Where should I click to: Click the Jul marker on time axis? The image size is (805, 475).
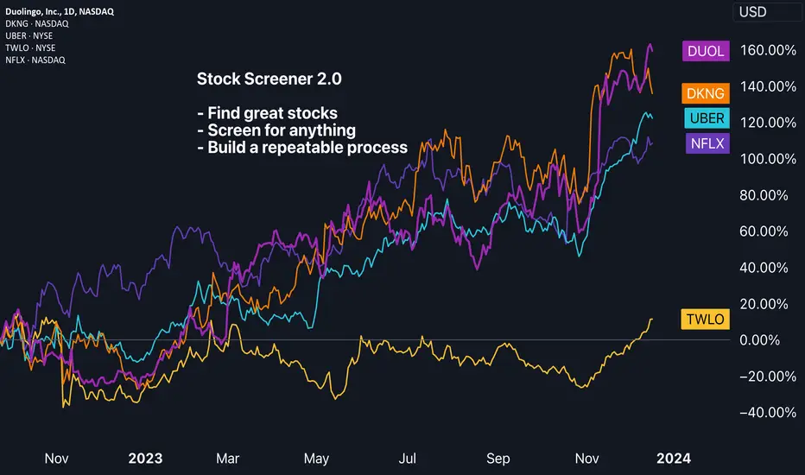point(407,458)
